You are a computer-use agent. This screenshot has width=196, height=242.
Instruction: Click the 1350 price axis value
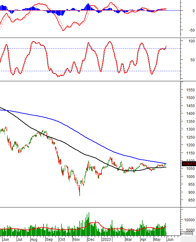[190, 121]
